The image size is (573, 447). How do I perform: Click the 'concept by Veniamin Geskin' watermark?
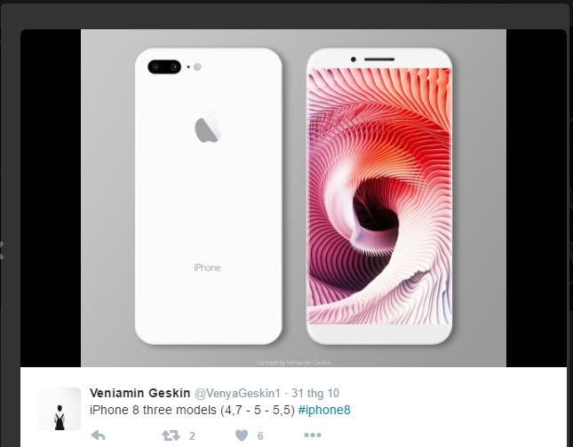pyautogui.click(x=294, y=363)
